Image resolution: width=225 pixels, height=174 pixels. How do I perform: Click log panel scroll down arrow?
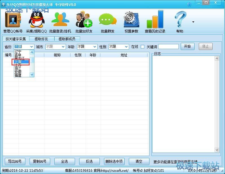point(217,150)
